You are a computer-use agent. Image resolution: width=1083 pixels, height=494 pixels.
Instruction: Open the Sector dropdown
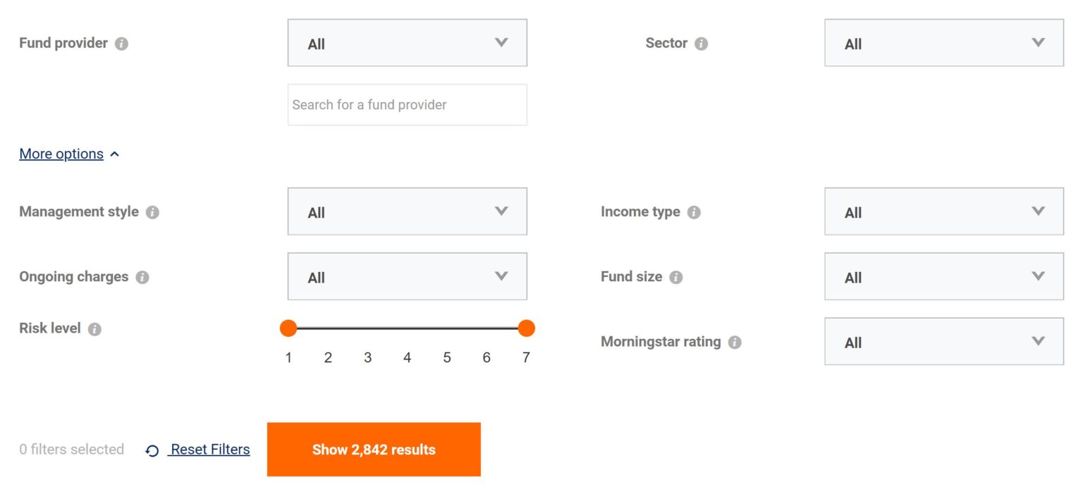point(944,43)
